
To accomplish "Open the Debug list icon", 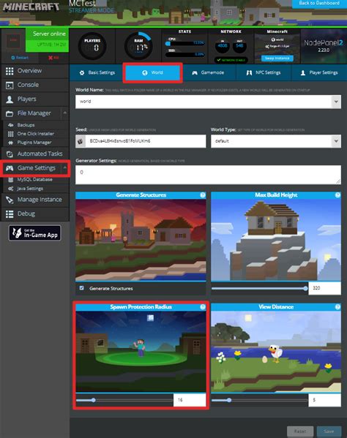I will [x=10, y=214].
